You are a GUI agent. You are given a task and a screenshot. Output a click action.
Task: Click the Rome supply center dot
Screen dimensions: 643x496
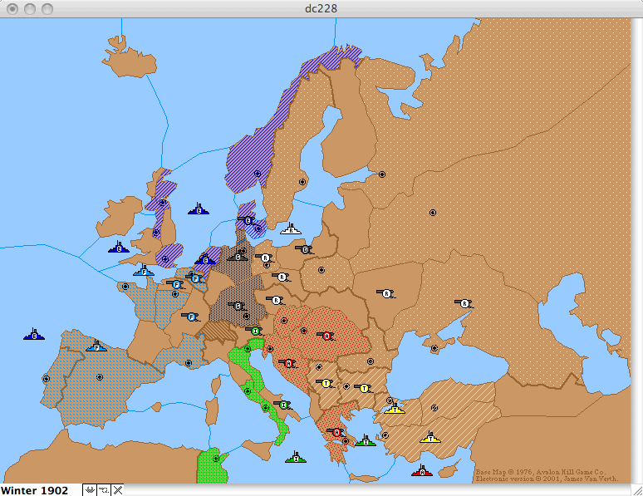tap(248, 391)
